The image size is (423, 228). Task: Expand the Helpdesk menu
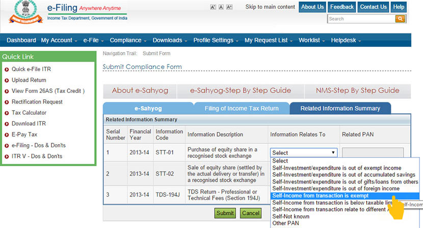[346, 40]
